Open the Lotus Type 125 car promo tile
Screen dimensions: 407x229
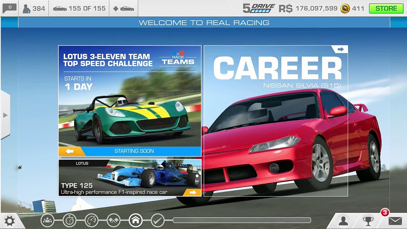click(x=130, y=178)
